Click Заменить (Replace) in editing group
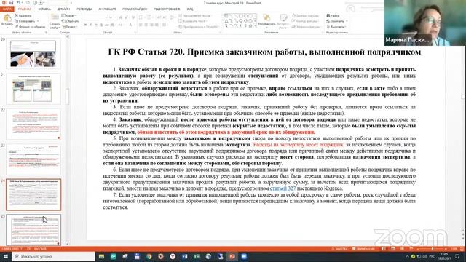The width and height of the screenshot is (466, 262). point(336,21)
